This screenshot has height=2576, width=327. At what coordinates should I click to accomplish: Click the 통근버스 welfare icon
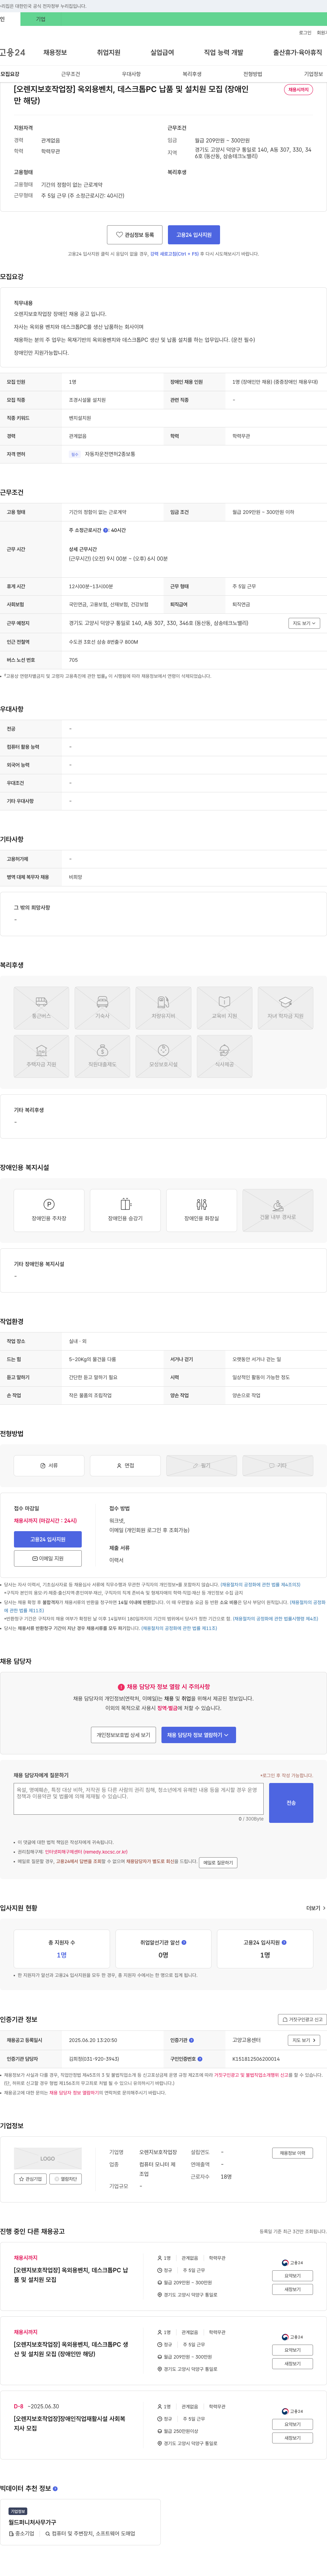[x=41, y=1008]
